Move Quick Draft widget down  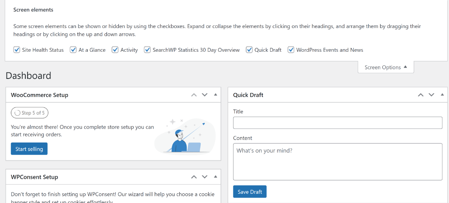431,95
